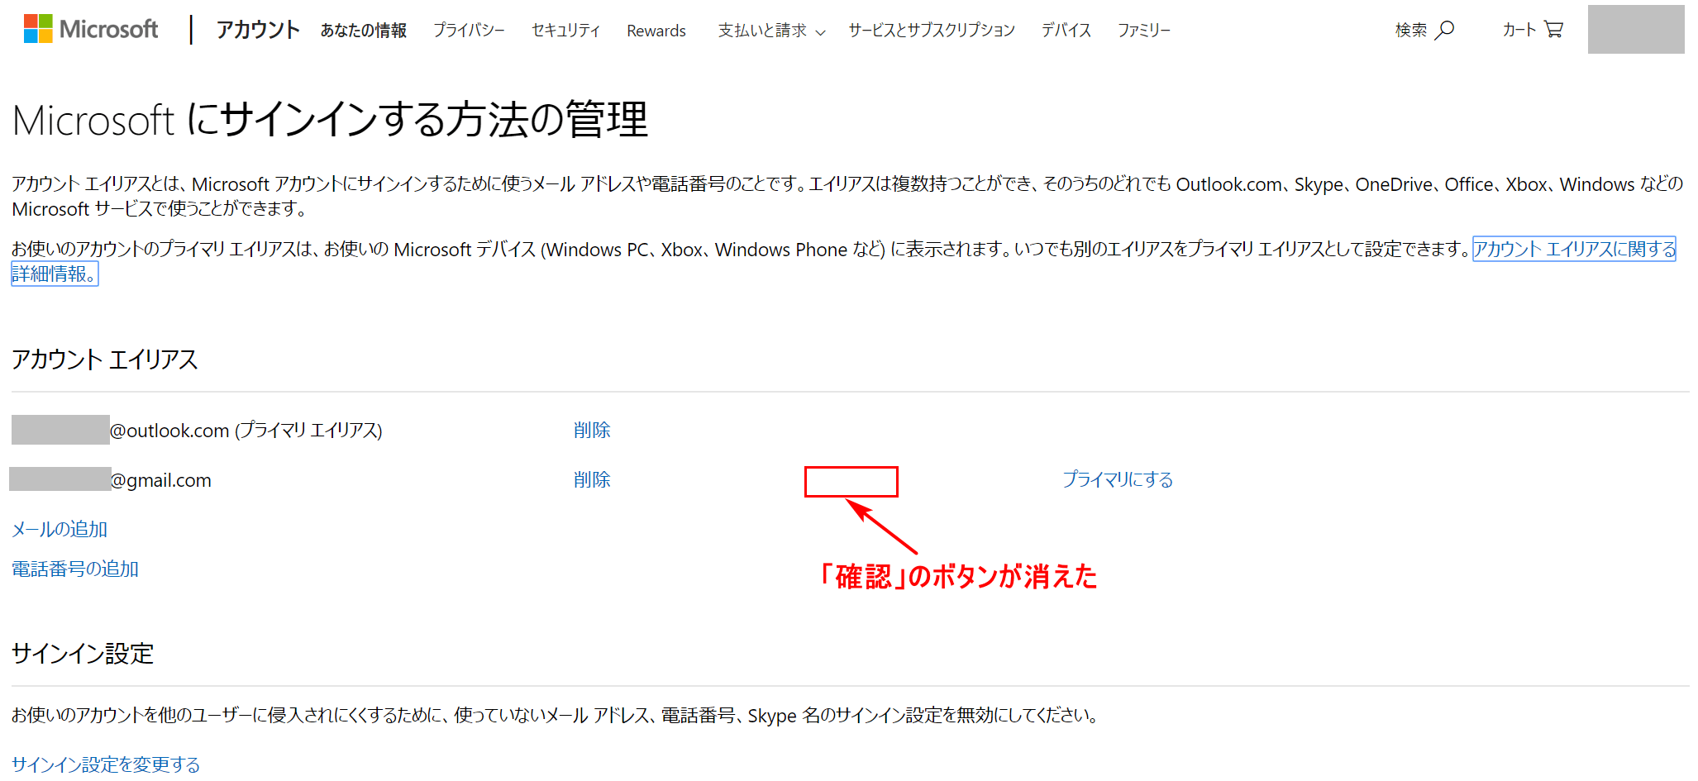Image resolution: width=1698 pixels, height=781 pixels.
Task: Click the @gmail.com alias text
Action: tap(161, 480)
